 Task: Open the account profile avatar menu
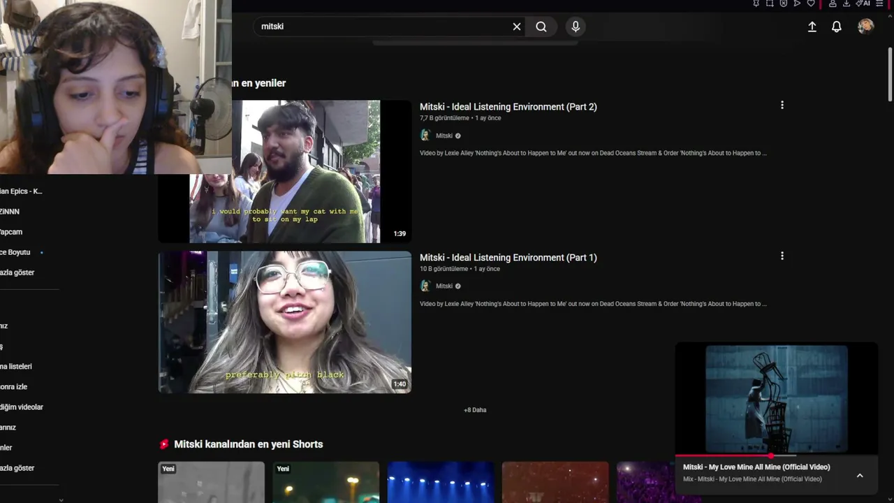[x=866, y=27]
